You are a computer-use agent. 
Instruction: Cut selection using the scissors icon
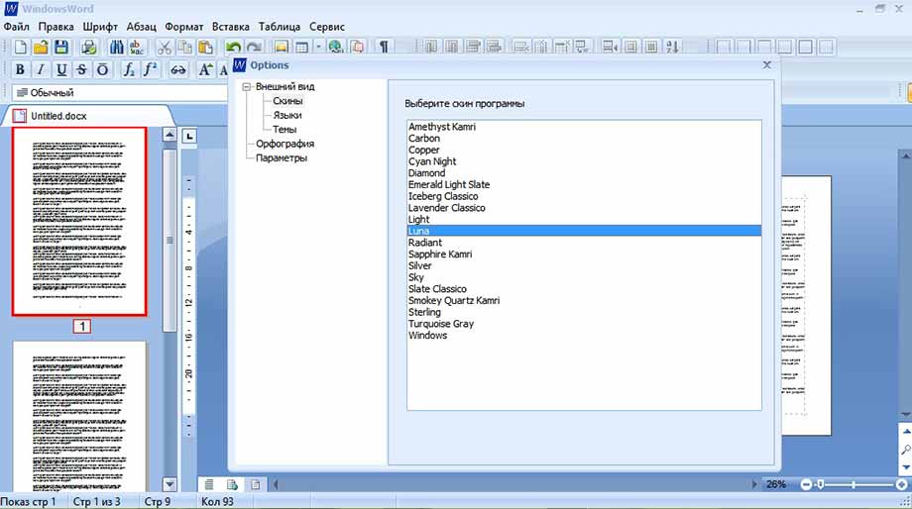pos(165,48)
